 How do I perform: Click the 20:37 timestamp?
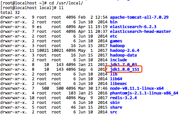pos(101,32)
